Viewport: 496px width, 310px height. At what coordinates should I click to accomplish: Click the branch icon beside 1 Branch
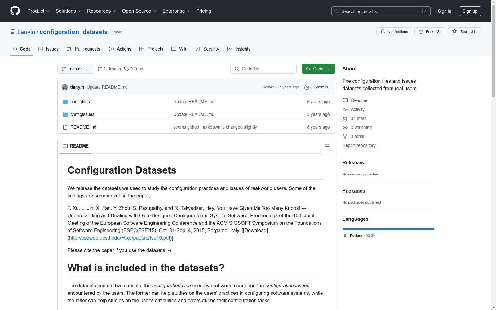[x=100, y=69]
